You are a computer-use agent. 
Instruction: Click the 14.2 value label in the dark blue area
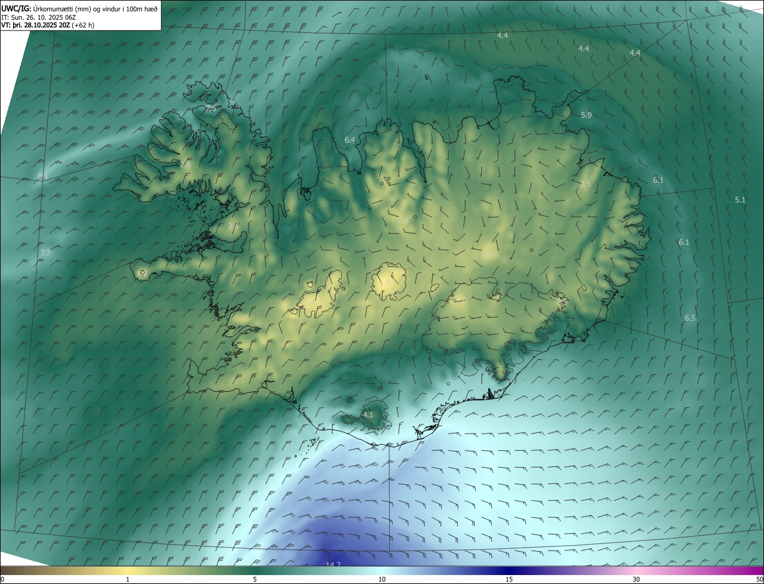pos(333,564)
